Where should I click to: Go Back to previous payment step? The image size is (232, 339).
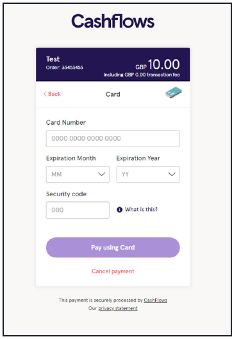53,94
